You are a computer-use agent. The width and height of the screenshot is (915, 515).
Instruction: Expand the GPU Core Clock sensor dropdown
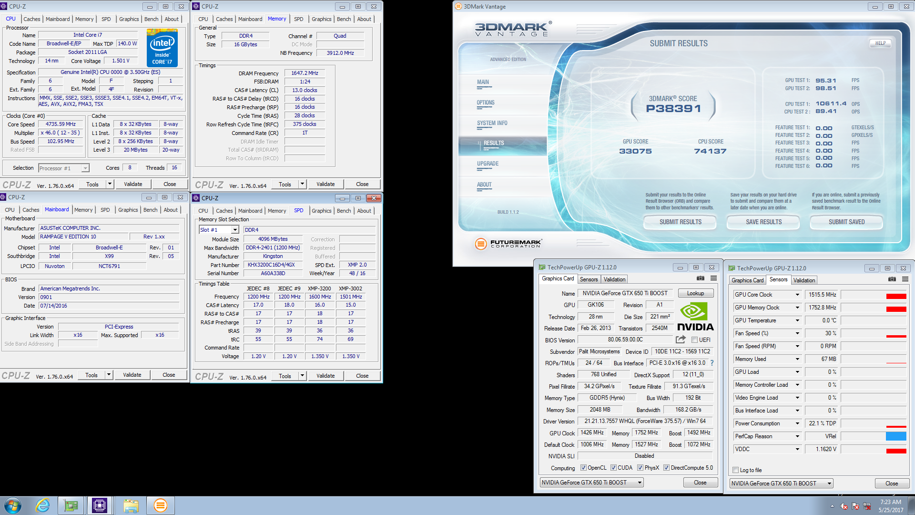(797, 295)
